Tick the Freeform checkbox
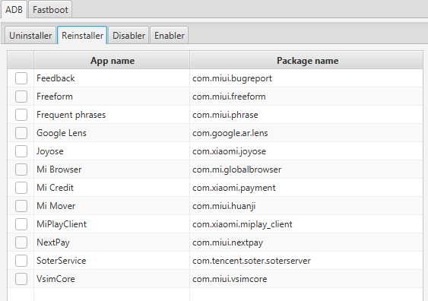This screenshot has width=428, height=301. (x=21, y=97)
